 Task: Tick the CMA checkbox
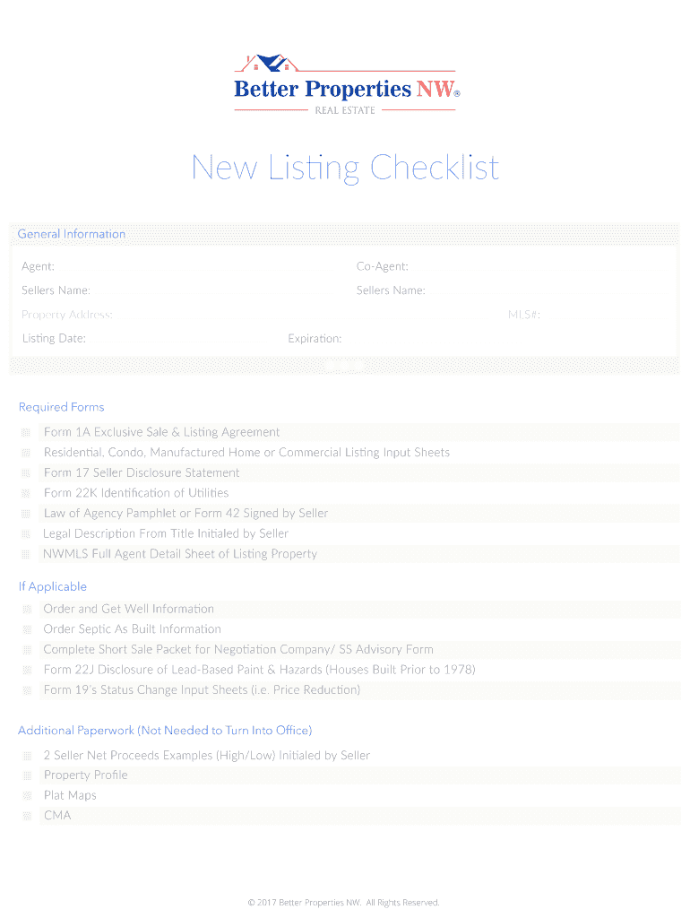(x=27, y=816)
